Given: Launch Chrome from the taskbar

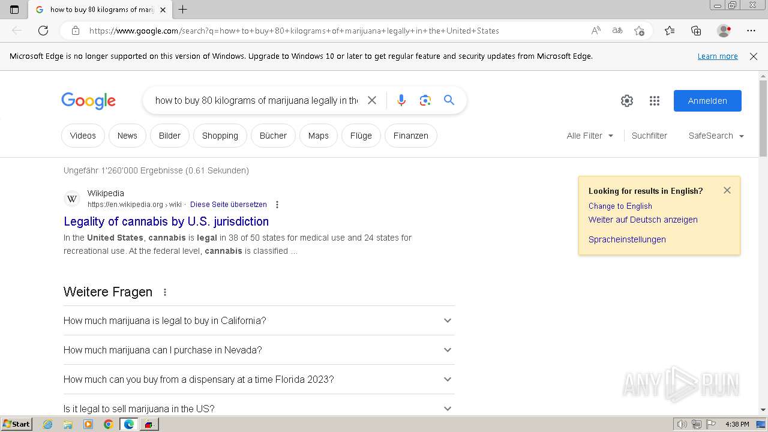Looking at the screenshot, I should [x=108, y=424].
